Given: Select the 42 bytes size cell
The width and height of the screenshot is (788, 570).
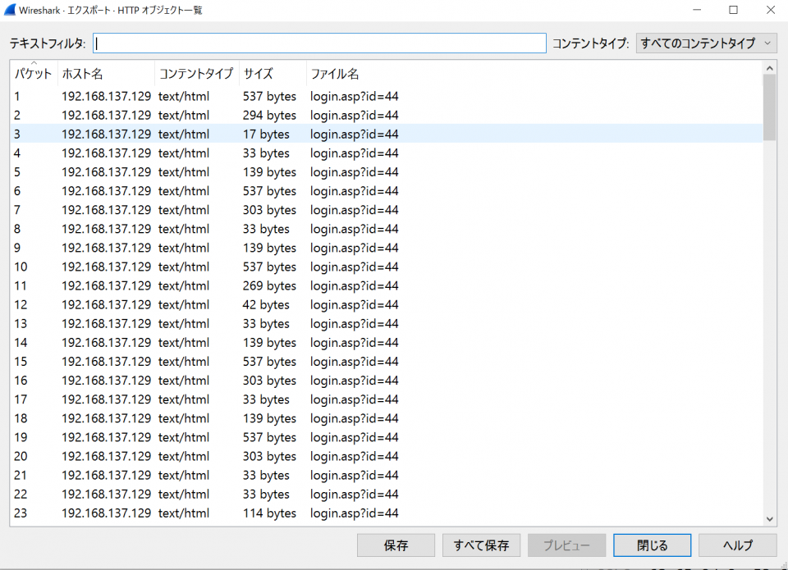Looking at the screenshot, I should 266,305.
